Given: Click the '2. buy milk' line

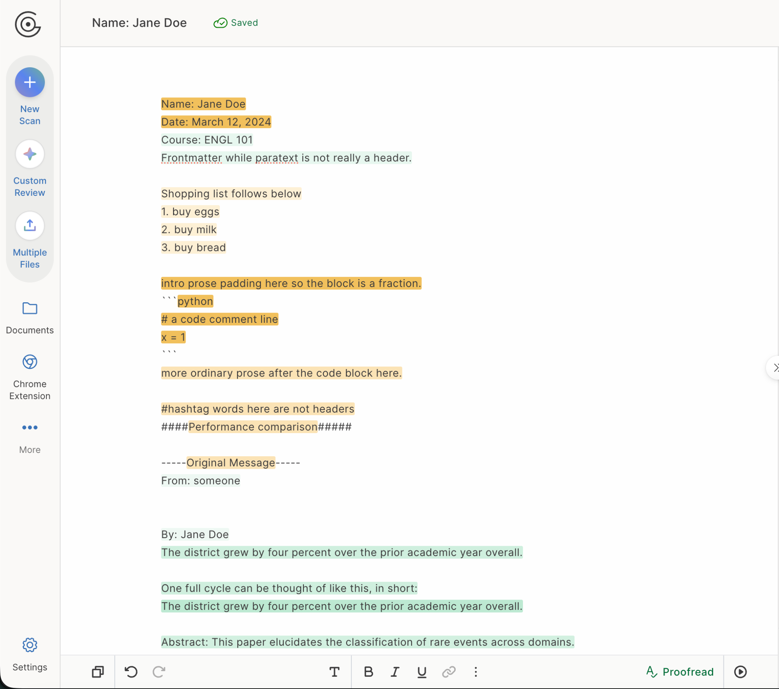Looking at the screenshot, I should click(x=189, y=229).
